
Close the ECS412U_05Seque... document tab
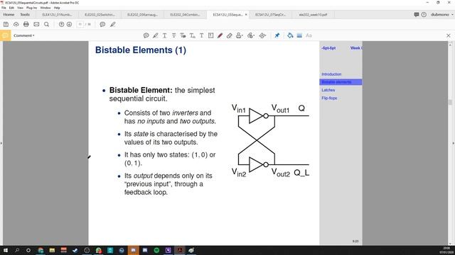(x=246, y=14)
